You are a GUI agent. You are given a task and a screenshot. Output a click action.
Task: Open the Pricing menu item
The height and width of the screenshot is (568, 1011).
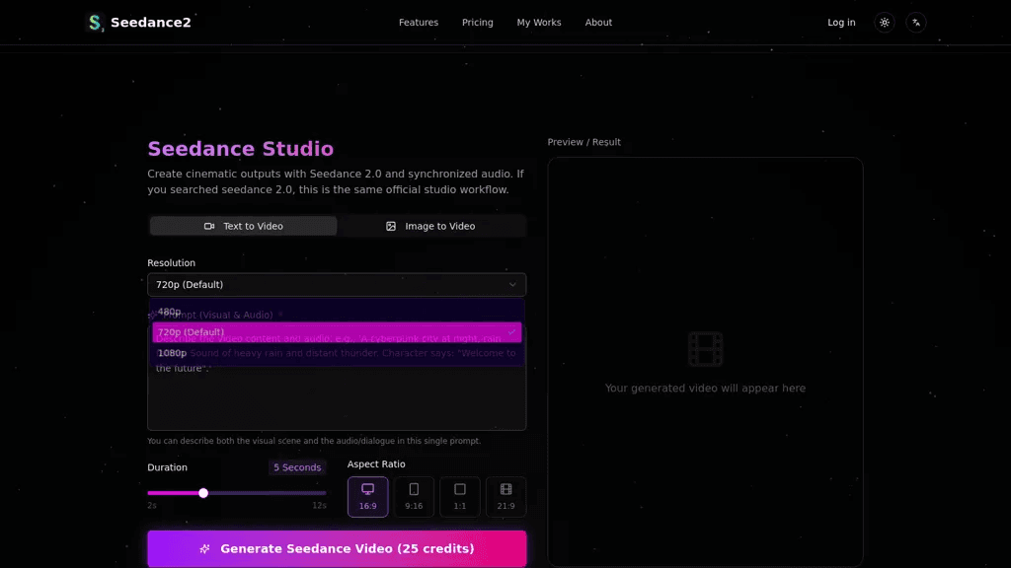click(477, 23)
